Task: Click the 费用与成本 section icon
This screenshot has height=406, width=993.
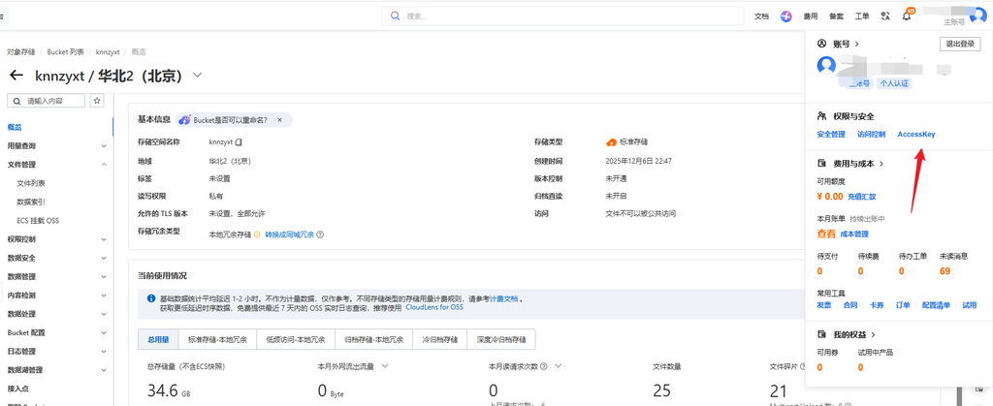Action: 822,163
